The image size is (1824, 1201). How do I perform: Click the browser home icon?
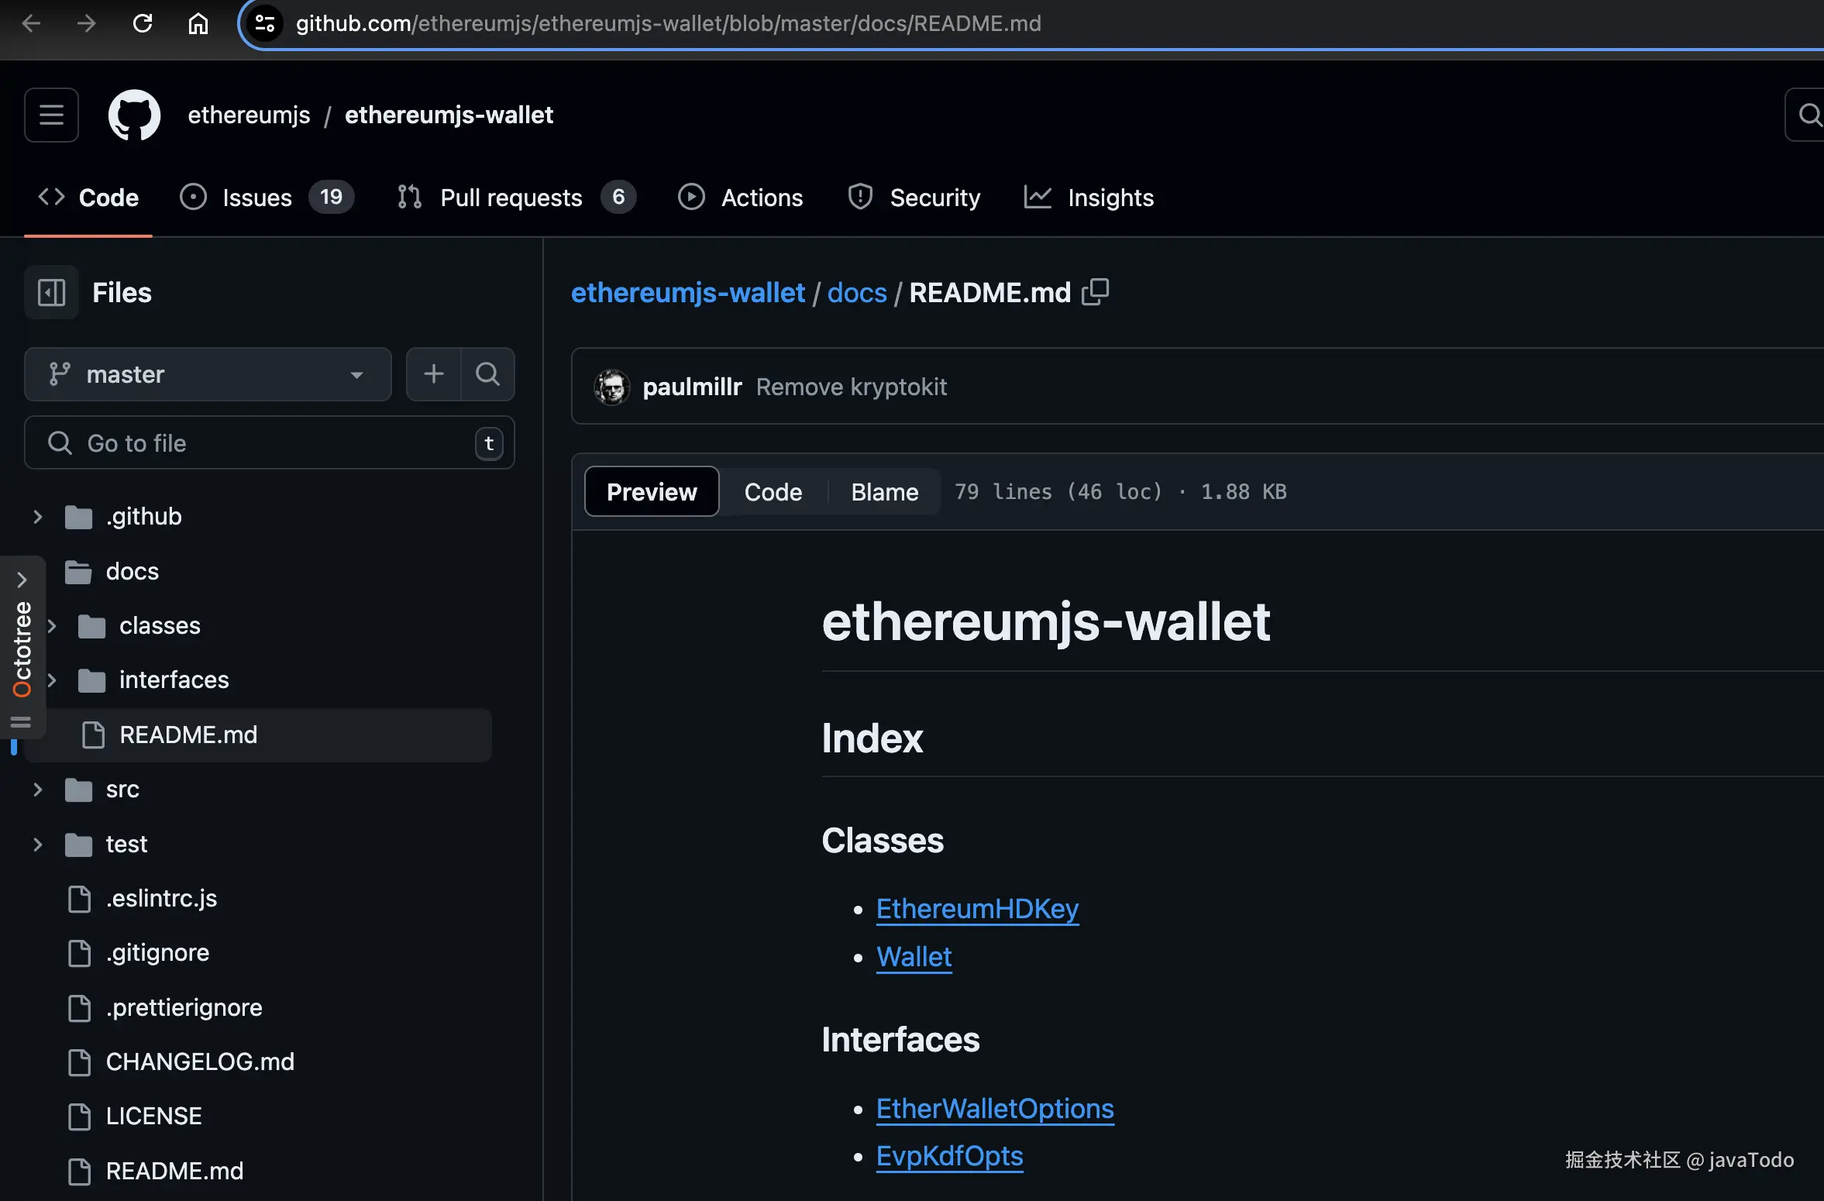point(198,23)
